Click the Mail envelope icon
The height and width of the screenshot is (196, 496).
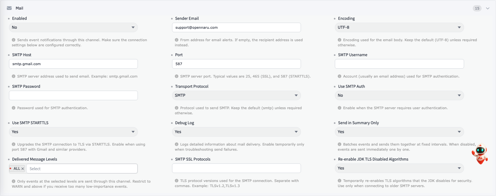pyautogui.click(x=9, y=8)
